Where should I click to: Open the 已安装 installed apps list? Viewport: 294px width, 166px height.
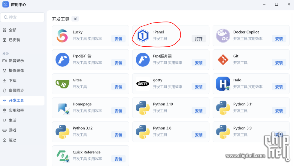click(22, 40)
